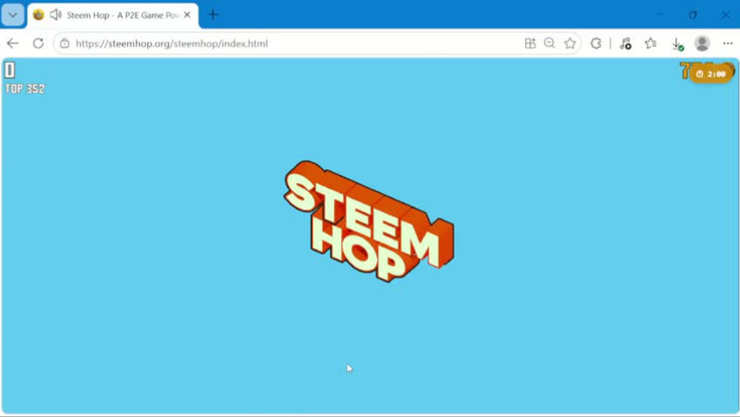Screen dimensions: 740x417
Task: Select the Steem Hop browser tab
Action: click(x=113, y=15)
